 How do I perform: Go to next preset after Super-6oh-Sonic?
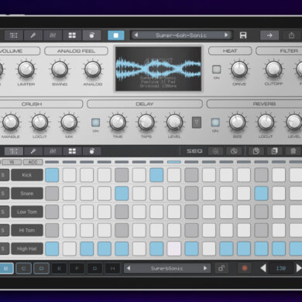click(x=226, y=35)
